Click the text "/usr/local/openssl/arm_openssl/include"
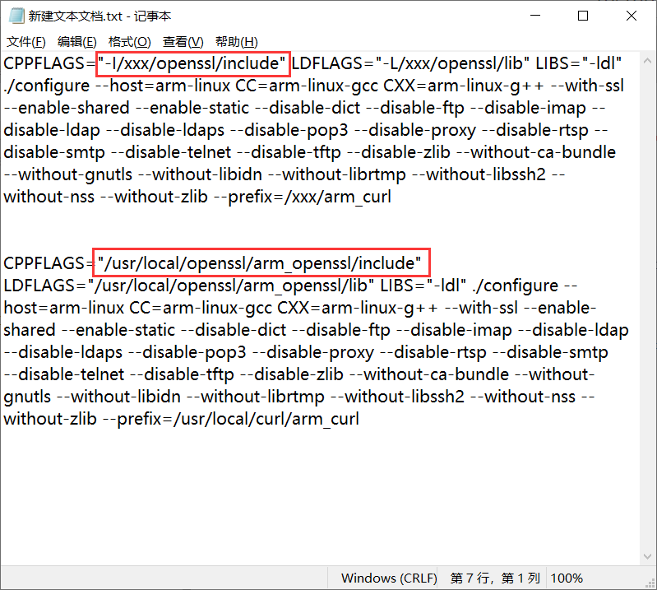This screenshot has height=590, width=657. [259, 263]
